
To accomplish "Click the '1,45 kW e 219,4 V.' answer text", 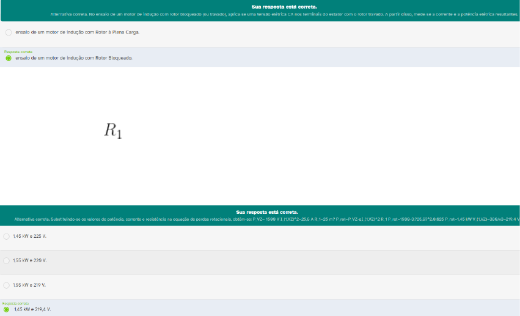I will pos(32,309).
